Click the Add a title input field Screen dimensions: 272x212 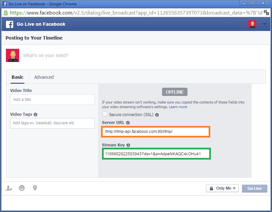(x=52, y=100)
